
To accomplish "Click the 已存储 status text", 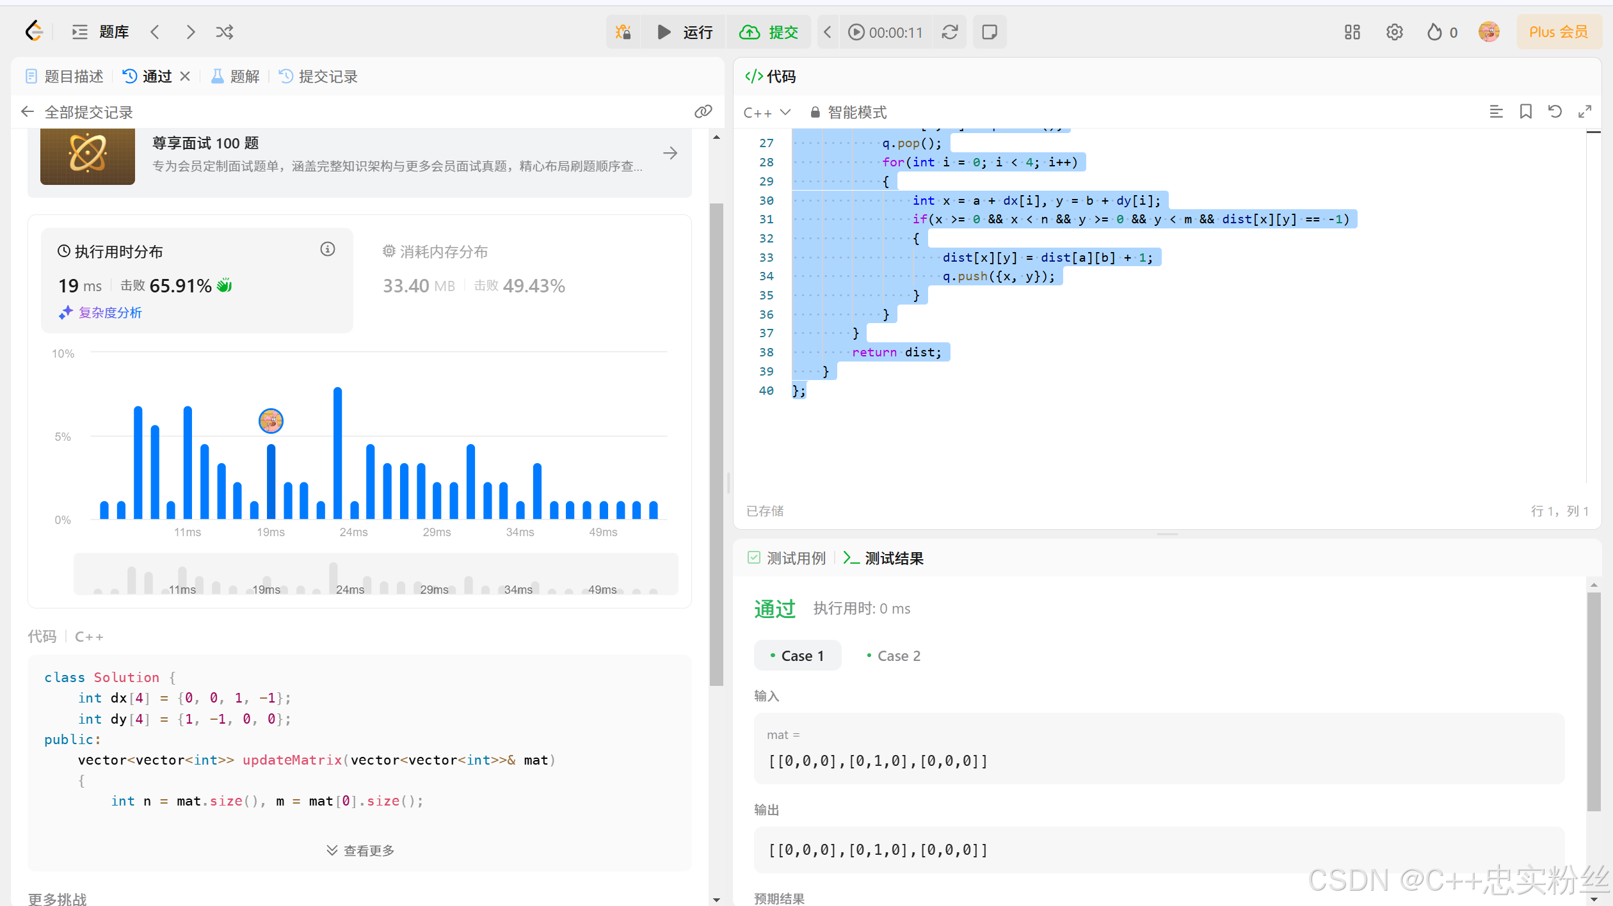I will 764,511.
